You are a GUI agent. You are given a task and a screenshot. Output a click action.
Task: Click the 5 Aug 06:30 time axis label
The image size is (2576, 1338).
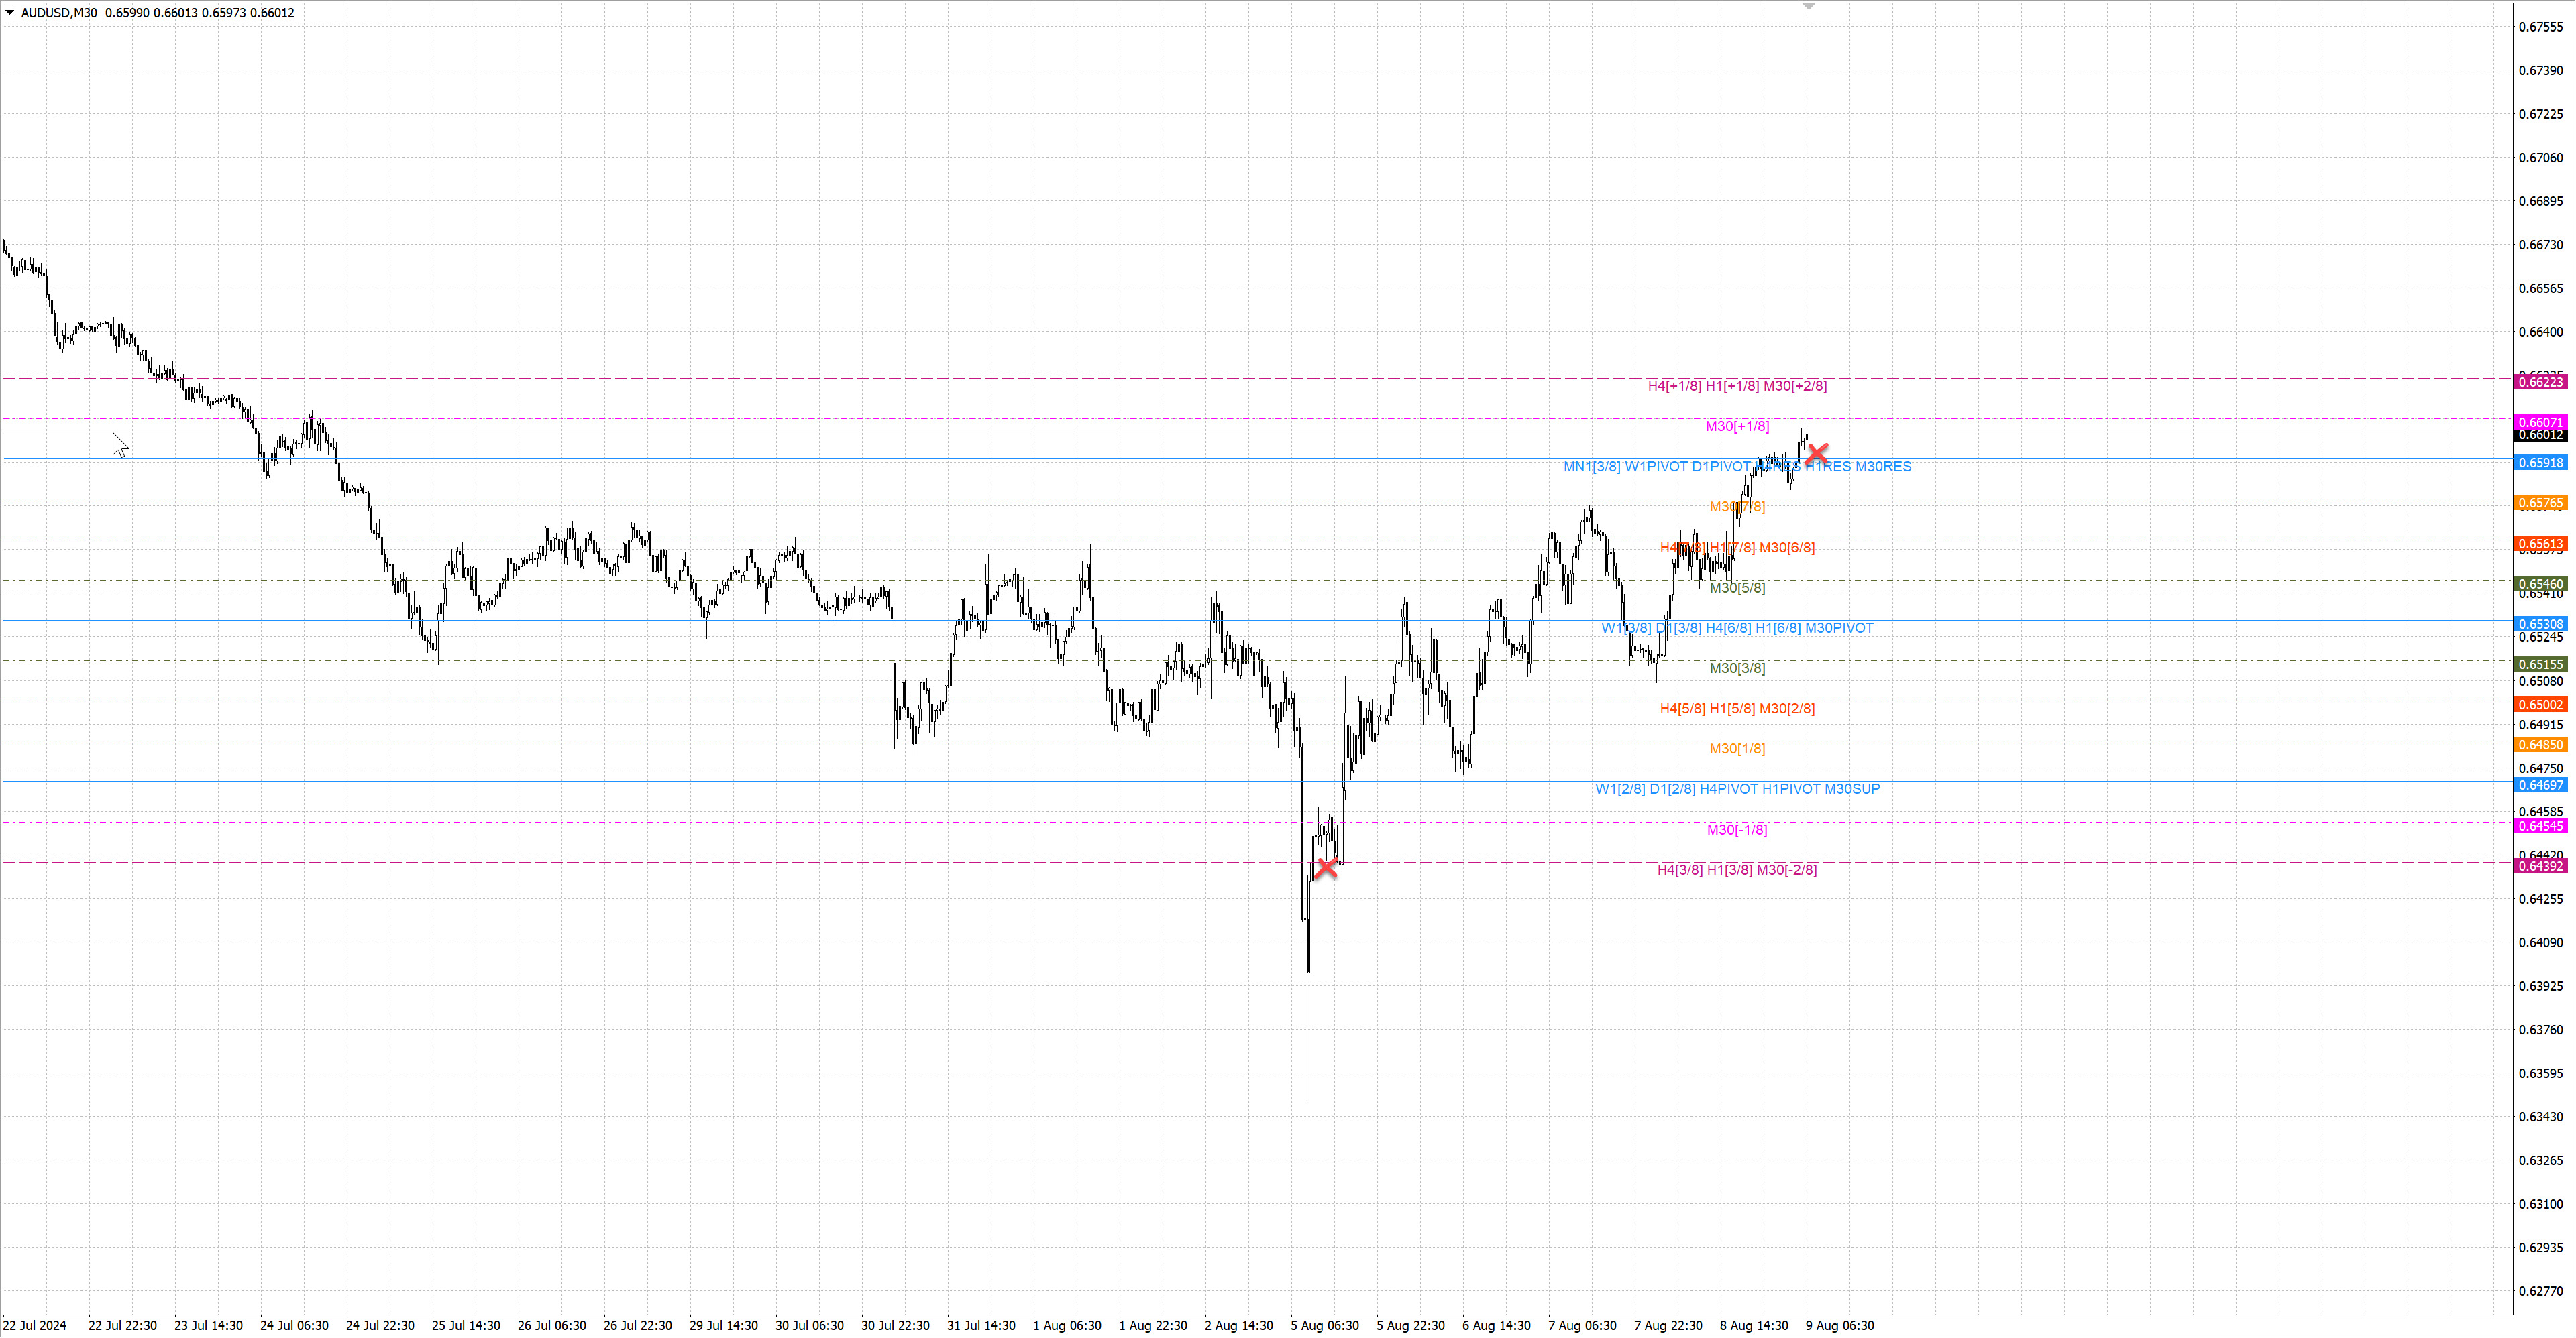(x=1324, y=1325)
